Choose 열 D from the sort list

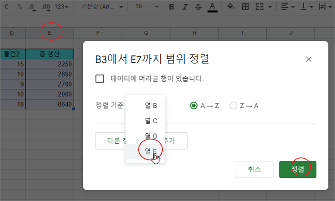click(x=145, y=136)
